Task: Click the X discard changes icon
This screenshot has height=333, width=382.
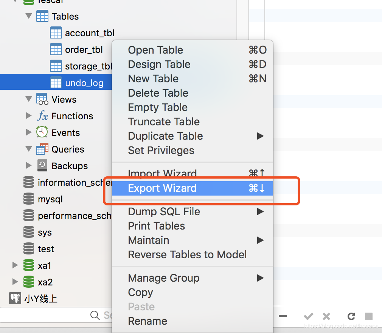Action: 326,316
